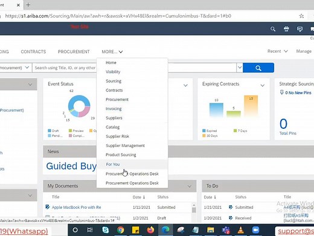Open Apple MacBook Pro with Re document
The width and height of the screenshot is (314, 236).
pyautogui.click(x=77, y=207)
